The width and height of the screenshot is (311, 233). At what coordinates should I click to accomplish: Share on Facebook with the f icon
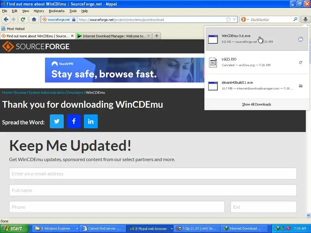(74, 121)
